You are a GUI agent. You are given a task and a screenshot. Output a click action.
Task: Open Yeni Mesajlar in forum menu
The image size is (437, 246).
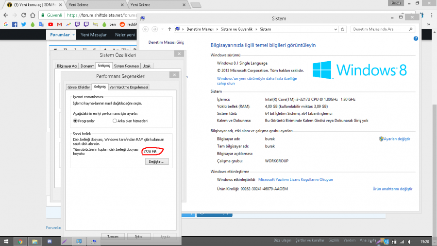tap(94, 35)
